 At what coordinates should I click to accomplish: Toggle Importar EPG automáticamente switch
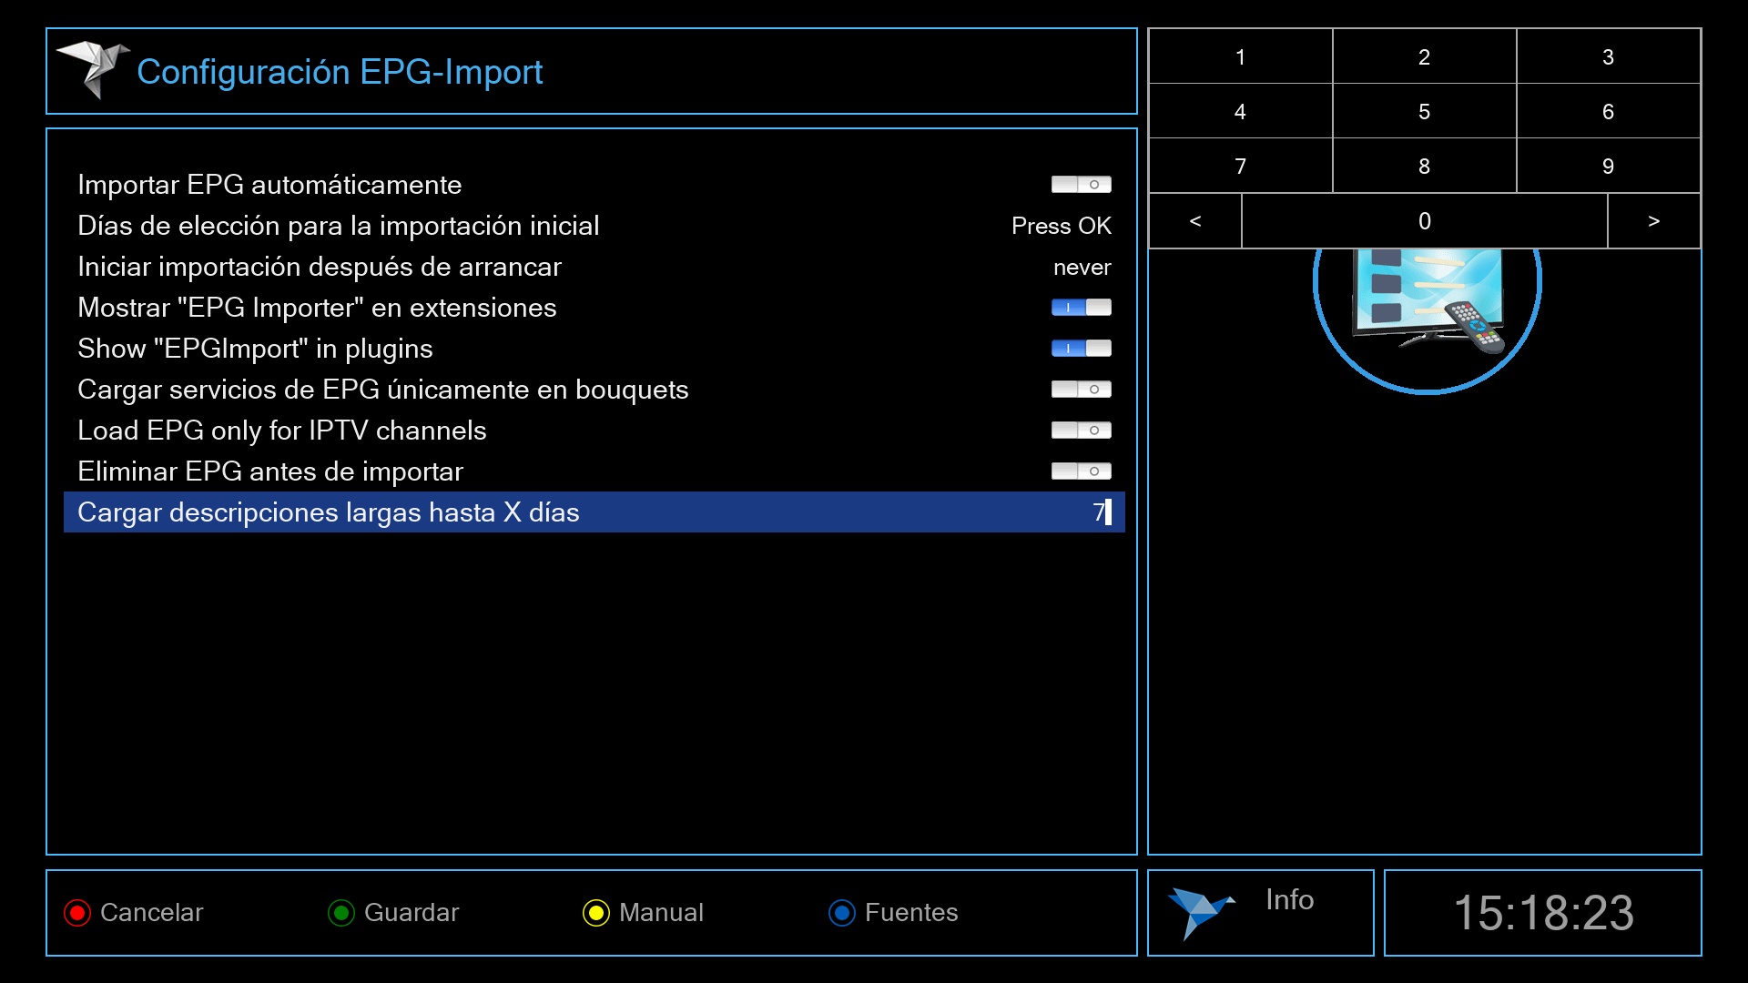click(x=1081, y=185)
